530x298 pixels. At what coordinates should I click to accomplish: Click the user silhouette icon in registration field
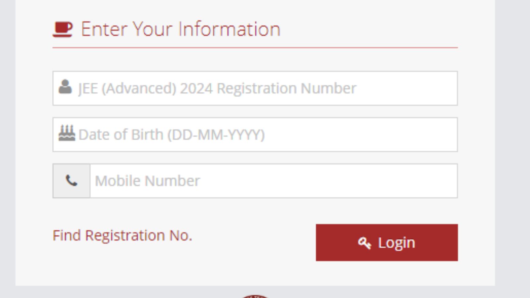65,87
